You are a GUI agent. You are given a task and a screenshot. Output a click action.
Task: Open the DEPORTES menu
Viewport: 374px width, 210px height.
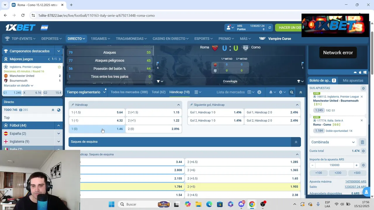click(x=51, y=38)
